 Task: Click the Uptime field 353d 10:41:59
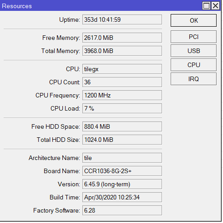(x=122, y=19)
